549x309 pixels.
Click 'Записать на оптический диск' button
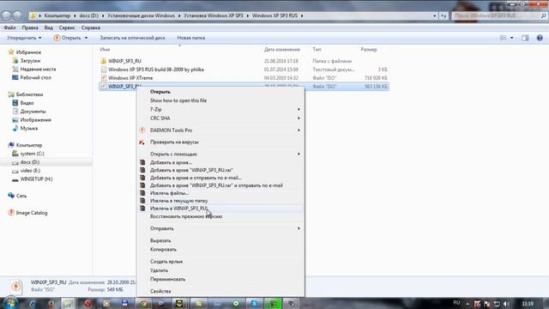tap(132, 38)
